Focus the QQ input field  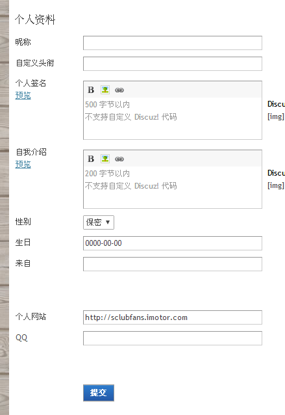[173, 338]
